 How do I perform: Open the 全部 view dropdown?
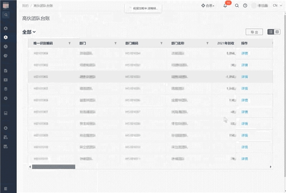click(x=29, y=32)
